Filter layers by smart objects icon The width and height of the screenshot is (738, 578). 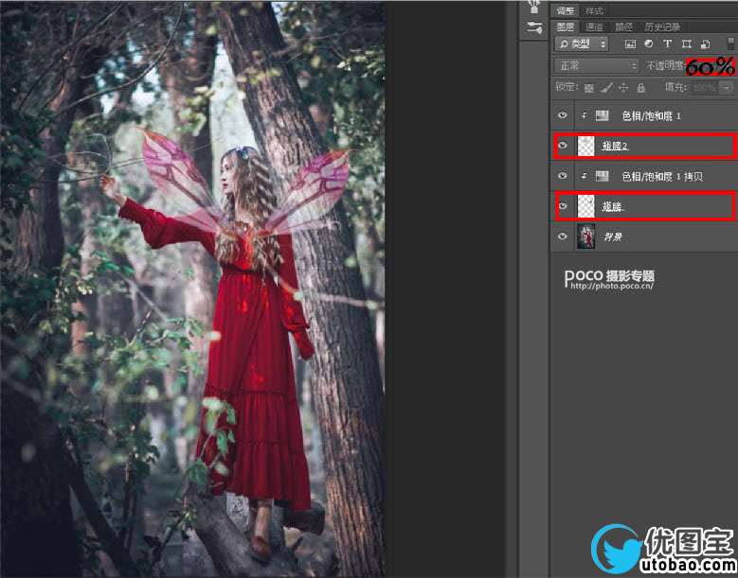[x=705, y=44]
